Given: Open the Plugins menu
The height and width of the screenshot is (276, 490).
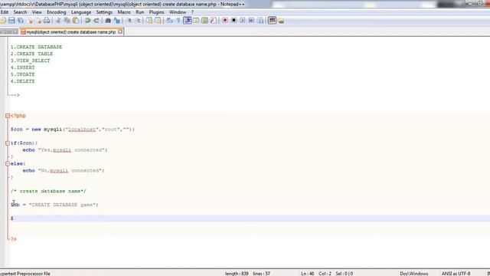Looking at the screenshot, I should [156, 12].
